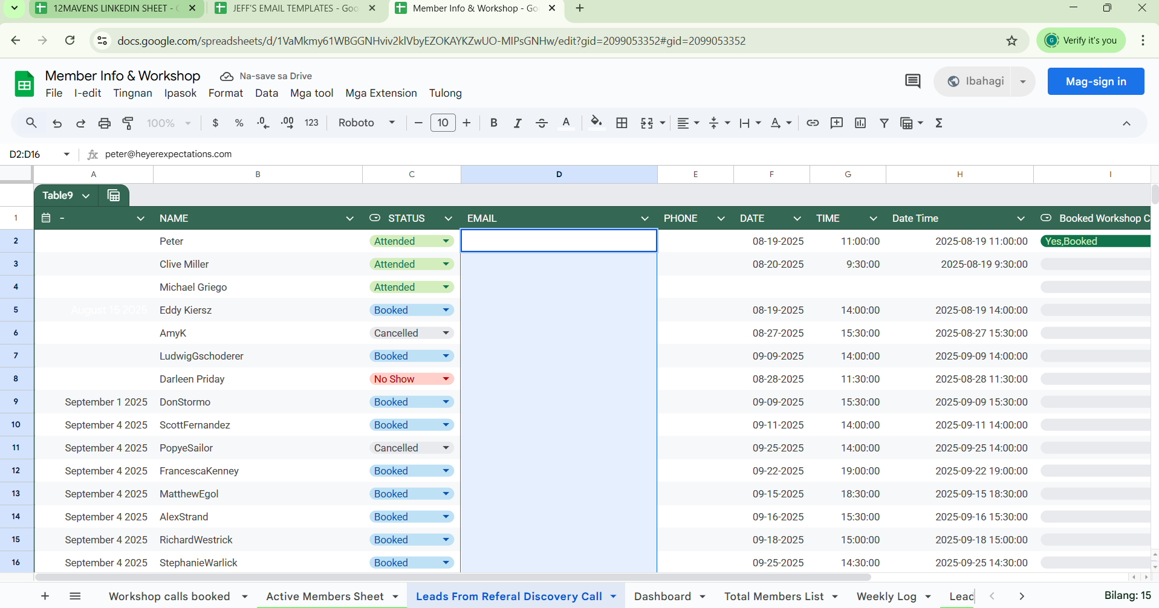The height and width of the screenshot is (608, 1159).
Task: Expand the Table9 name dropdown
Action: (86, 196)
